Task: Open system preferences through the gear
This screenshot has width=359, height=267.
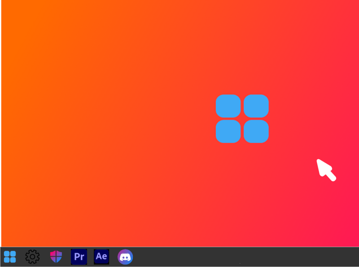Action: coord(32,257)
